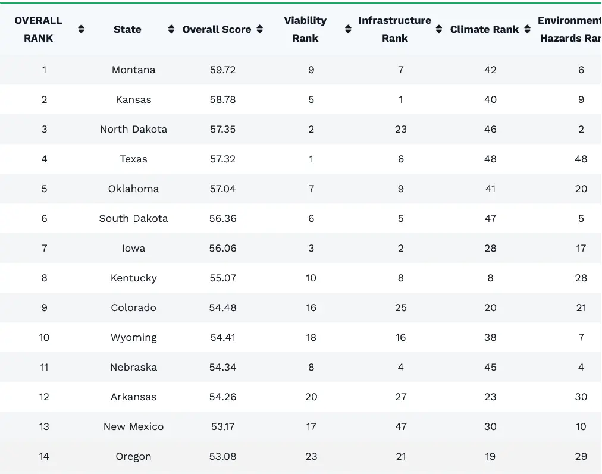
Task: Click the Environmental Hazards Rank header
Action: [569, 29]
